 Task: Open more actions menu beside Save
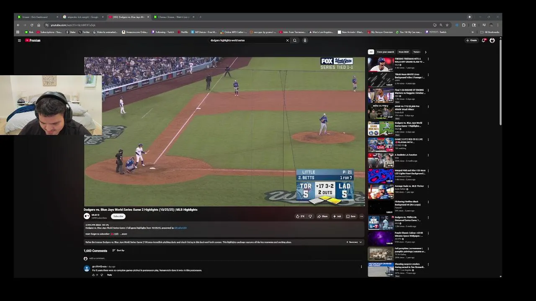pos(362,217)
